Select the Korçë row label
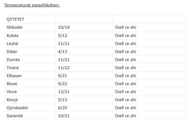Screen dimensions: 189x126 point(12,100)
